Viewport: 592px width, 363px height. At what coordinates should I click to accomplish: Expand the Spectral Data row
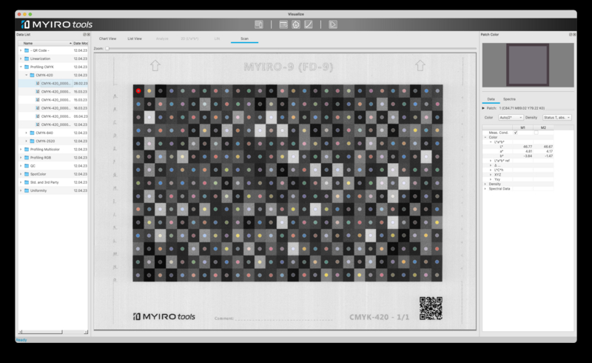485,189
